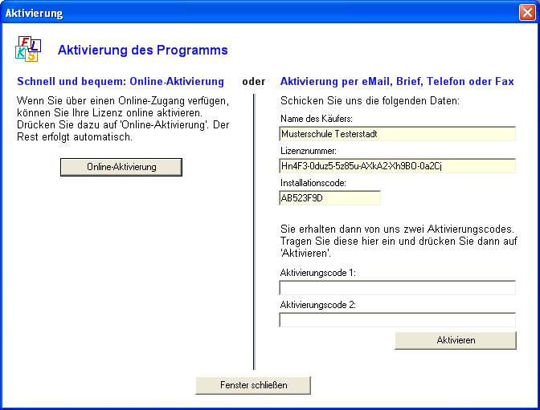Viewport: 540px width, 410px height.
Task: Click the Aktivierung des Programms heading
Action: click(x=143, y=51)
